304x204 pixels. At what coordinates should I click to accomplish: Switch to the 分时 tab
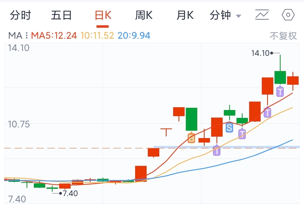click(x=20, y=15)
